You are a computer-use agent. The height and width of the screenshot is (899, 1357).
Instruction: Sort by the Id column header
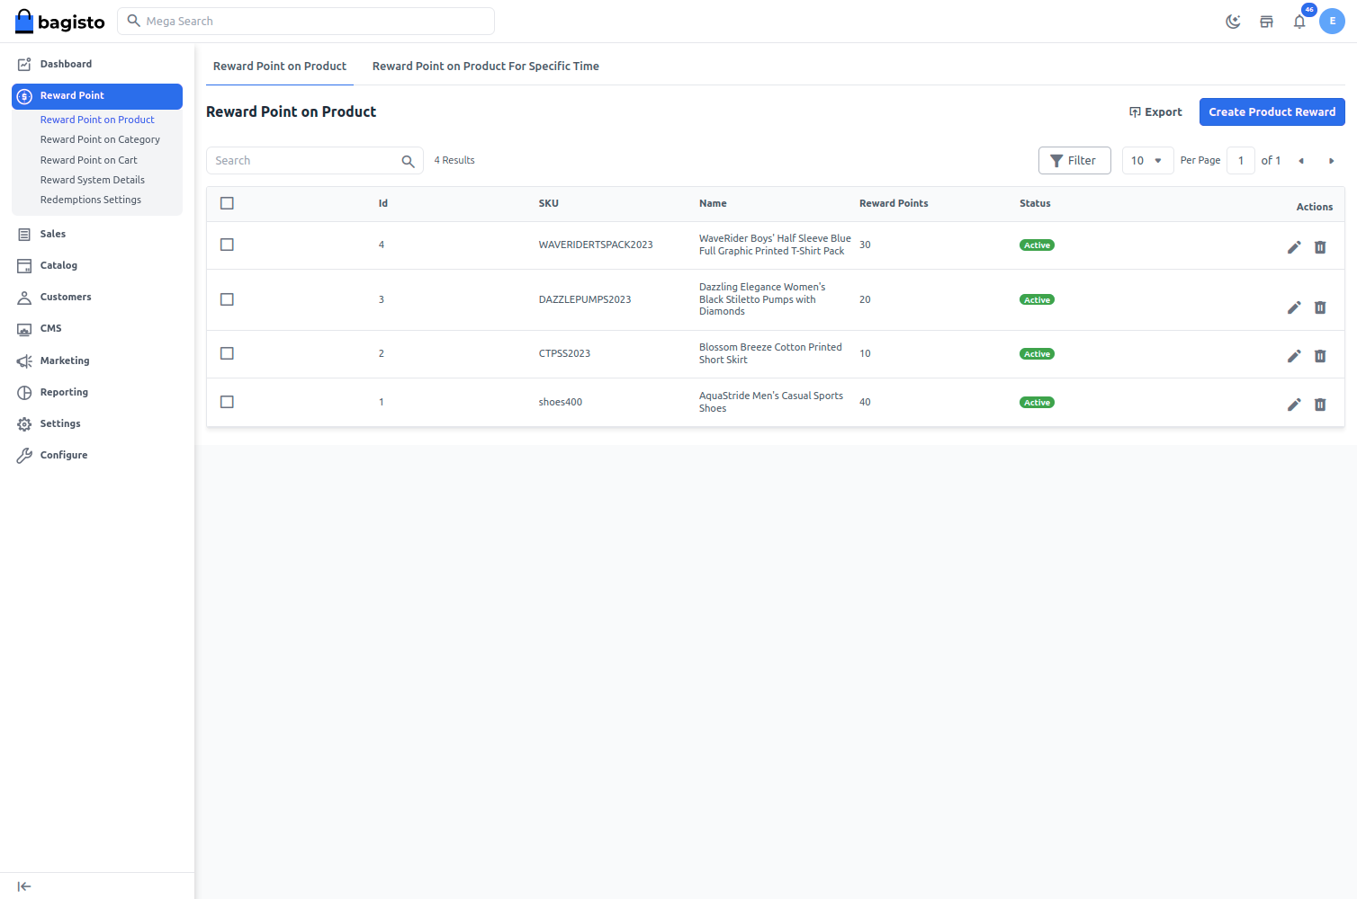coord(383,203)
